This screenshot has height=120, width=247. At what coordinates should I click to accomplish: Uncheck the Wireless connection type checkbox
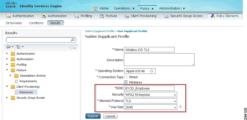pos(126,82)
